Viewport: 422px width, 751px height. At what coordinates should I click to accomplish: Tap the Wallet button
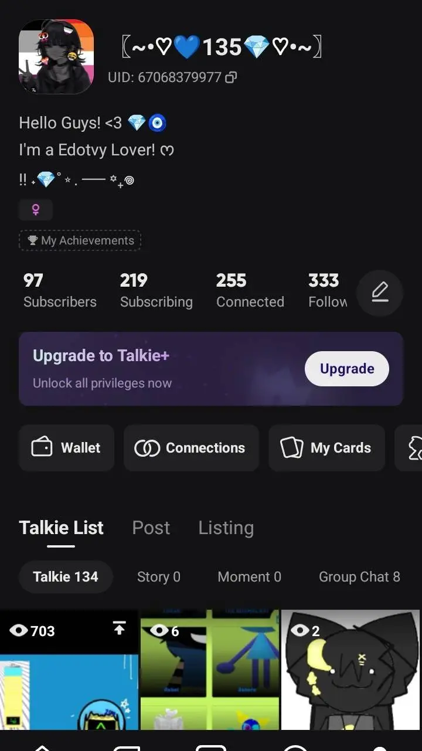point(66,448)
